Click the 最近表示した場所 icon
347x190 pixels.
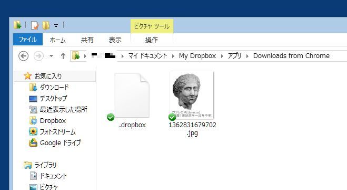pyautogui.click(x=33, y=109)
